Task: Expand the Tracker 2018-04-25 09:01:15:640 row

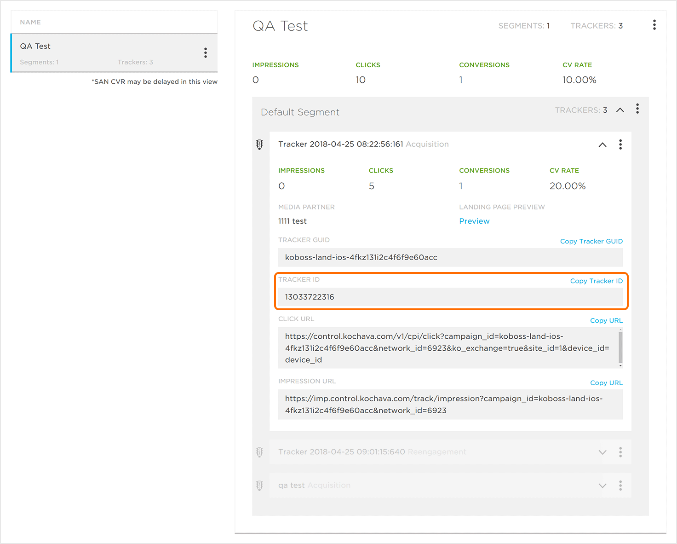Action: tap(602, 452)
